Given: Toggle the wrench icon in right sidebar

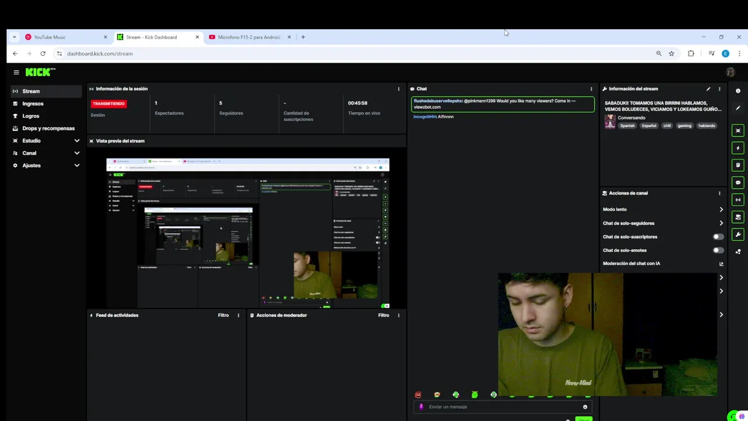Looking at the screenshot, I should point(738,234).
